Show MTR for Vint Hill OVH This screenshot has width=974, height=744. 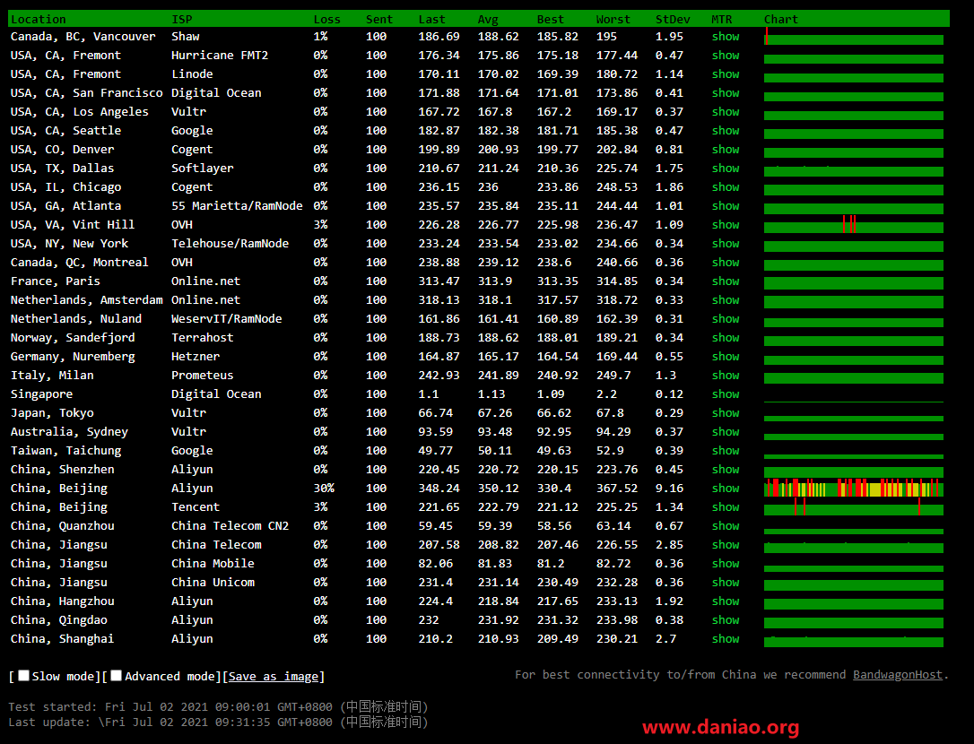tap(726, 225)
